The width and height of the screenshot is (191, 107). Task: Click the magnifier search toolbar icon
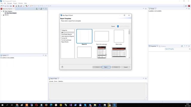click(x=27, y=6)
